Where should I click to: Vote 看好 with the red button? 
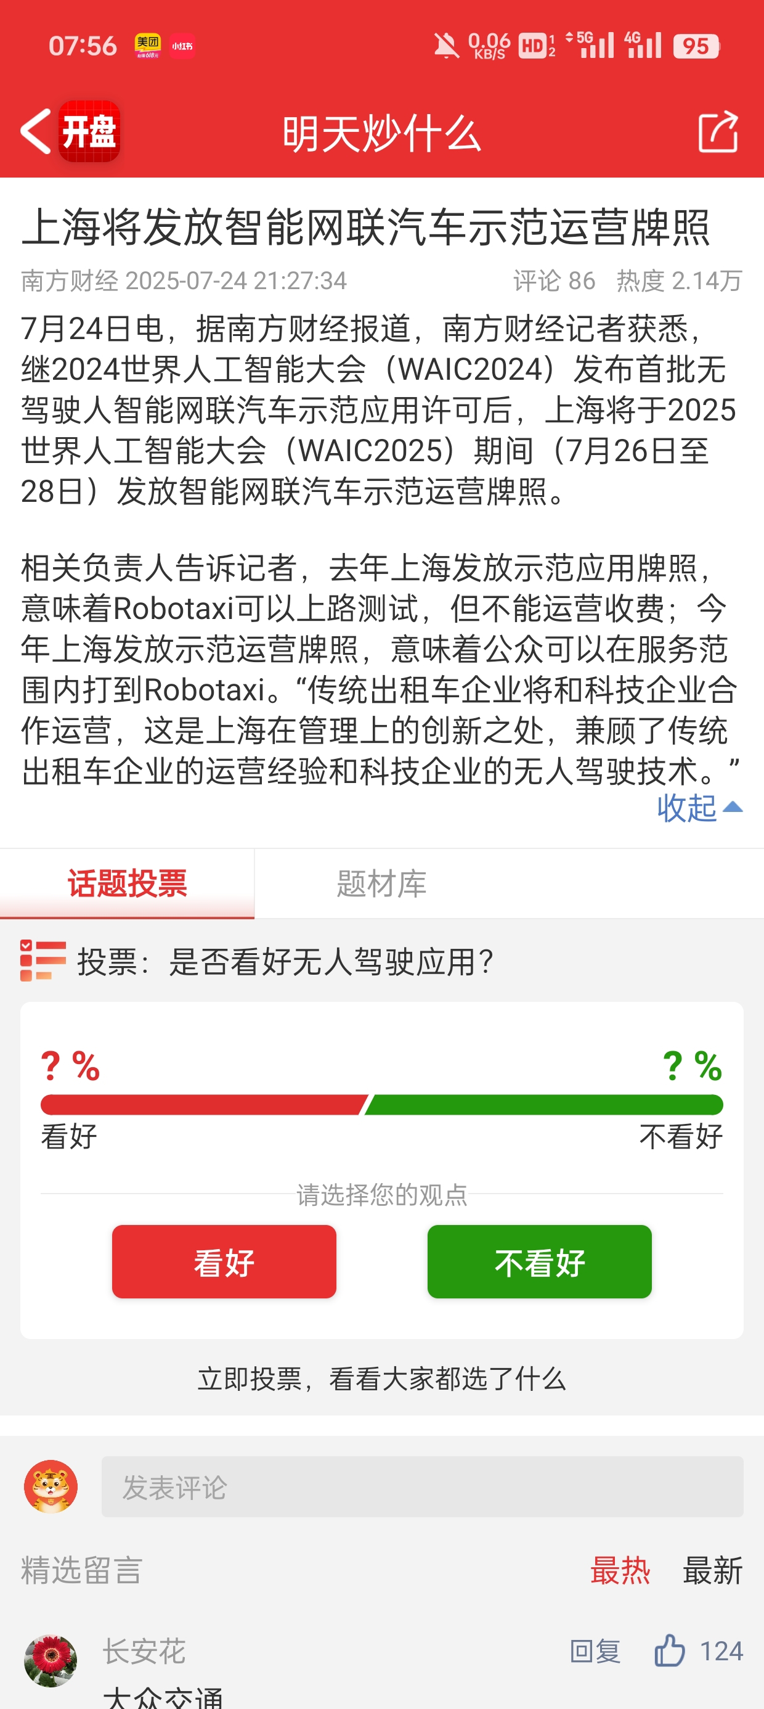(224, 1261)
